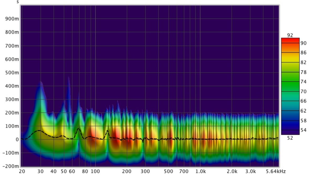Click the "s" unit label above the time axis
This screenshot has width=315, height=175.
(x=18, y=2)
